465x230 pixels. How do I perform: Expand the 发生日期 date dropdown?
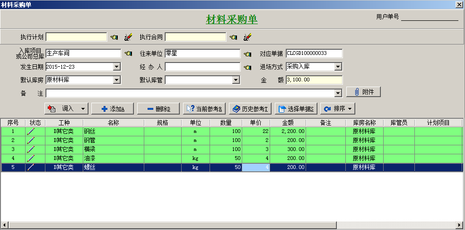click(x=117, y=67)
